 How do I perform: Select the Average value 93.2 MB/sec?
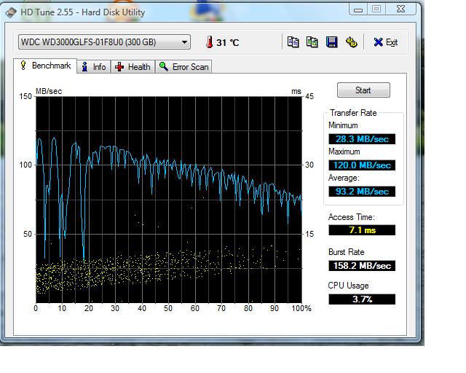(x=362, y=192)
